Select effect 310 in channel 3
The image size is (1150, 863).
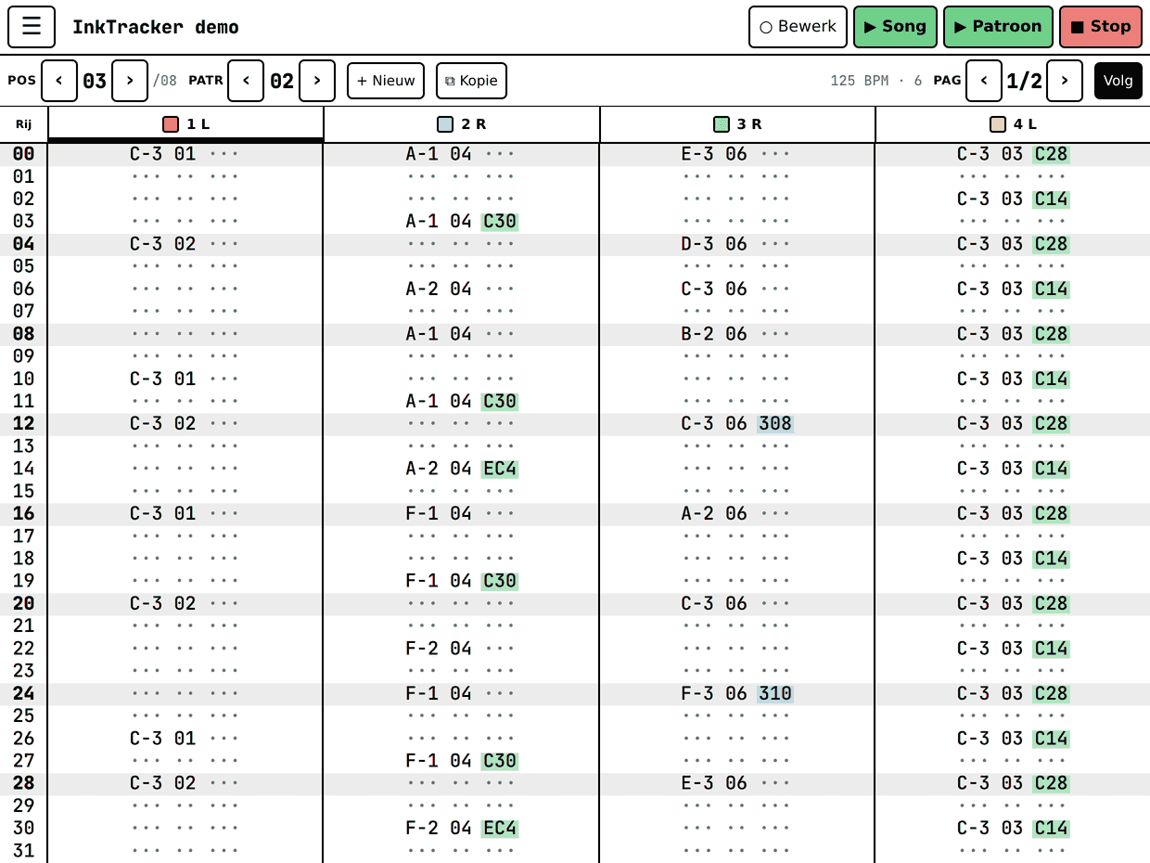(775, 694)
